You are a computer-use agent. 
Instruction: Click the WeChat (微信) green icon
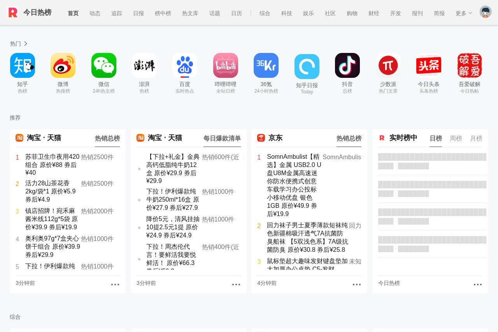pyautogui.click(x=104, y=65)
